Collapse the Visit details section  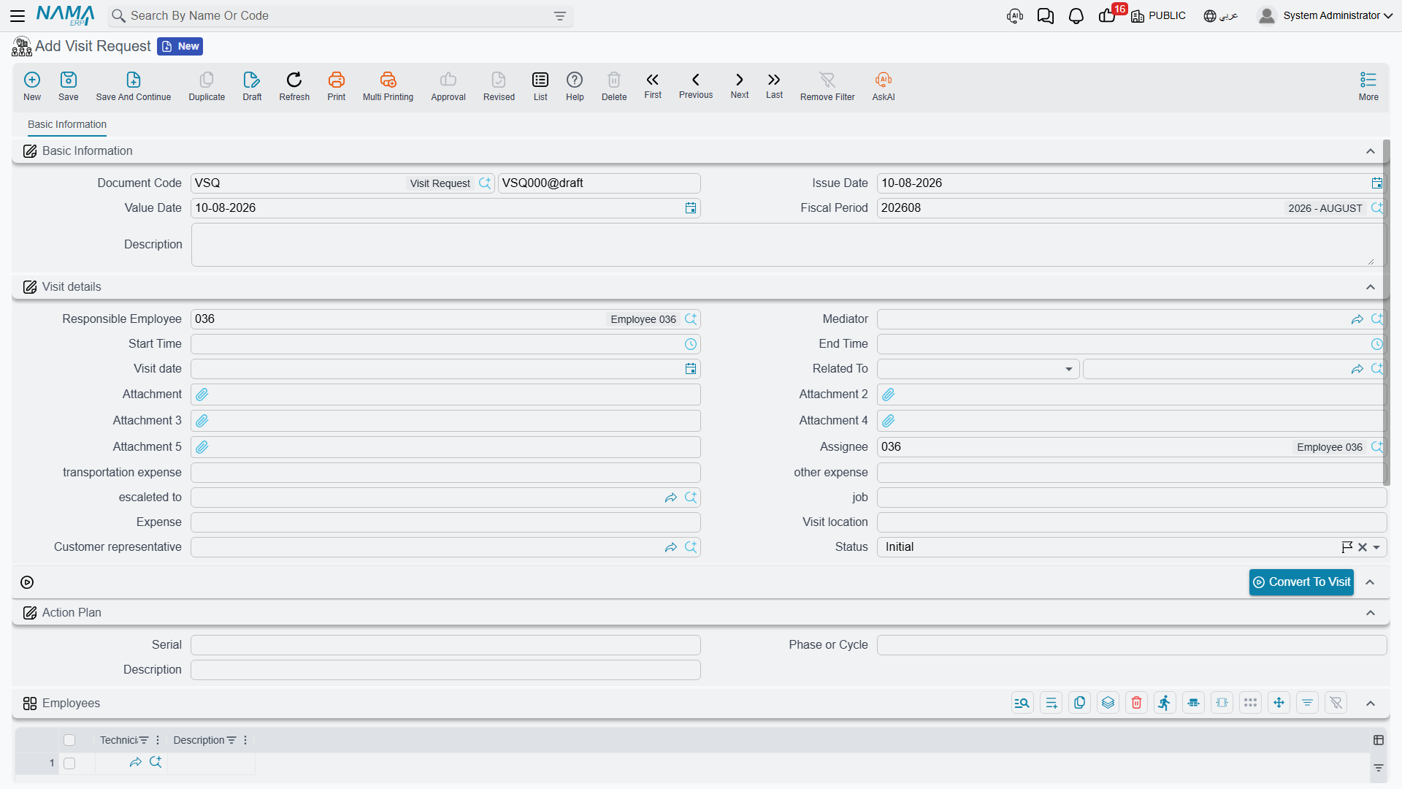[x=1371, y=287]
